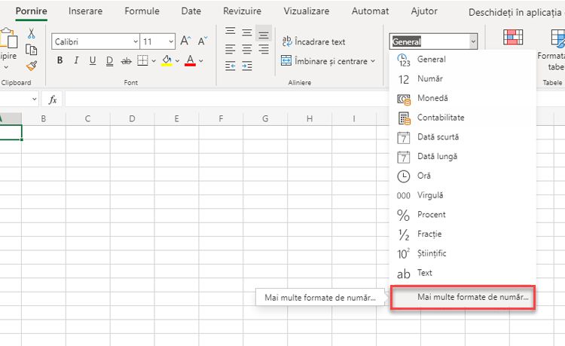Image resolution: width=565 pixels, height=346 pixels.
Task: Toggle Bold formatting
Action: 60,60
